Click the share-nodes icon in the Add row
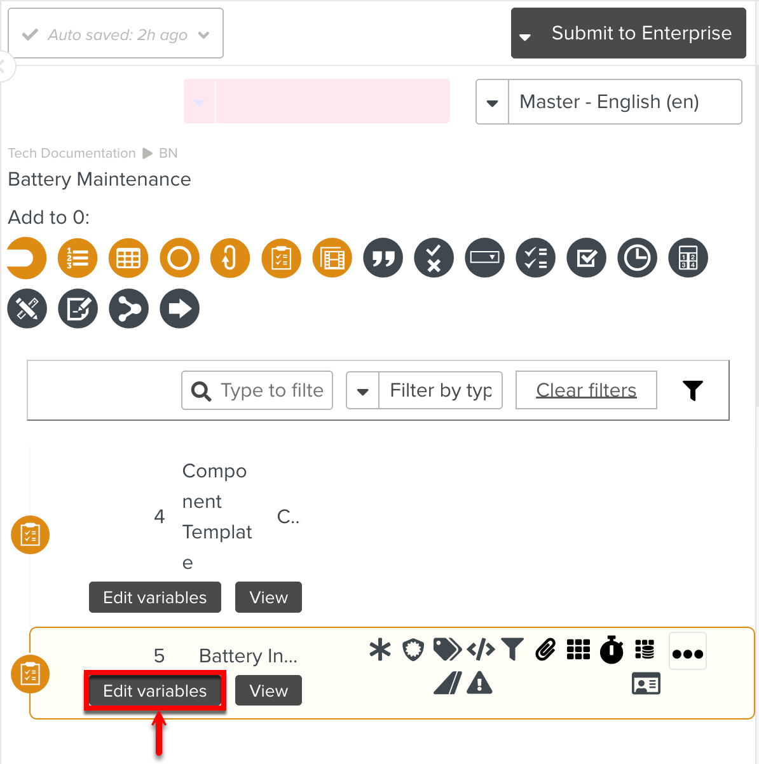 (x=129, y=309)
